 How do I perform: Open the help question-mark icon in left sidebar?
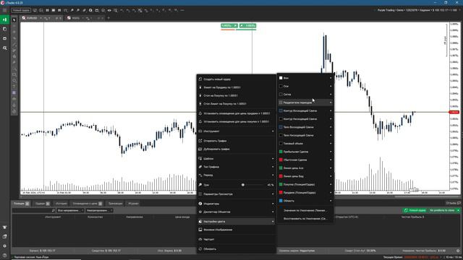pyautogui.click(x=5, y=255)
